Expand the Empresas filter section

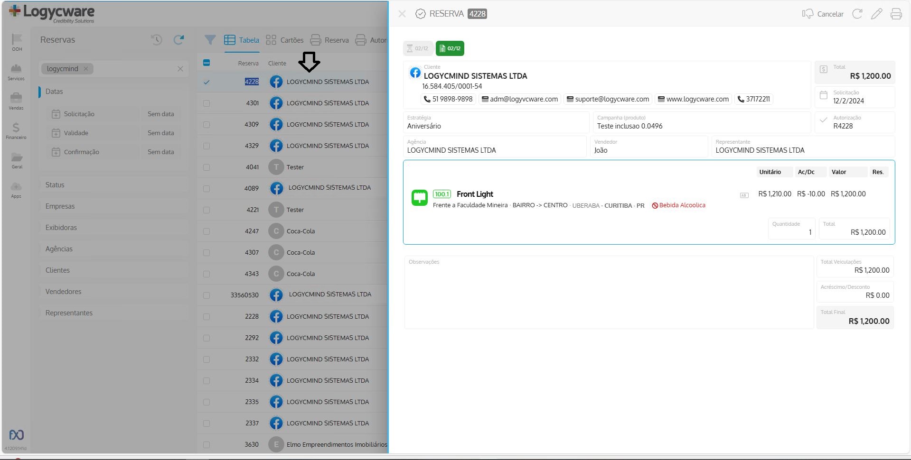click(114, 206)
